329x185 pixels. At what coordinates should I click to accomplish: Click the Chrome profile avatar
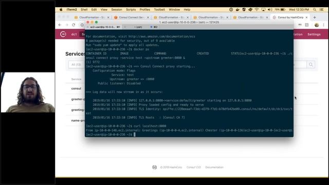[x=317, y=25]
